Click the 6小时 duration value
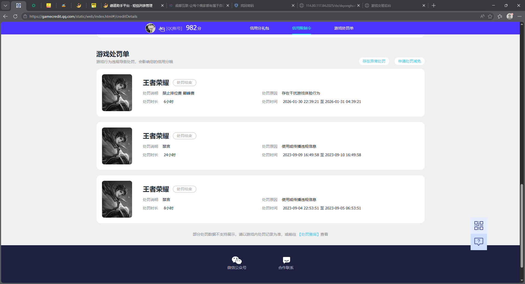Screen dimensions: 525x284 pos(168,102)
